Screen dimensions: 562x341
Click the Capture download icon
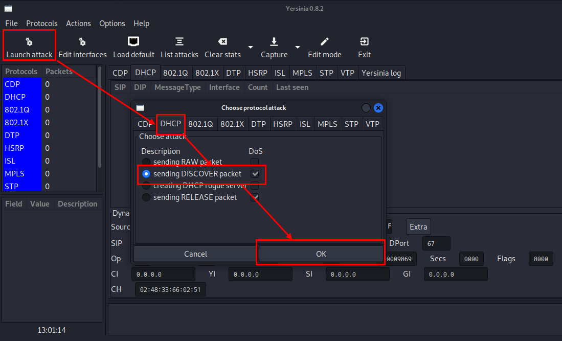coord(274,41)
